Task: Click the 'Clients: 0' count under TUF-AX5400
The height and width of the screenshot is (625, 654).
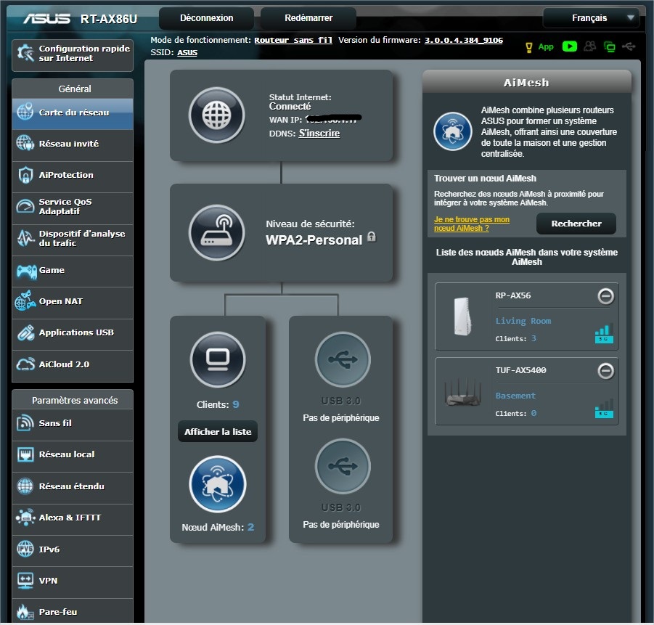Action: point(515,413)
